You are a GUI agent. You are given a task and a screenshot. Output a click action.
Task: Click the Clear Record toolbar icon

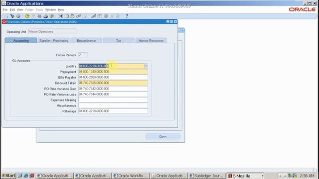pyautogui.click(x=79, y=16)
